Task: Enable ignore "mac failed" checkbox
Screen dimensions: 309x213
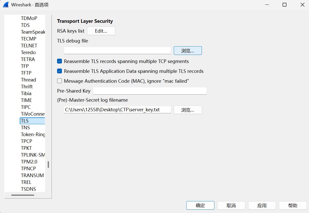Action: pyautogui.click(x=60, y=81)
